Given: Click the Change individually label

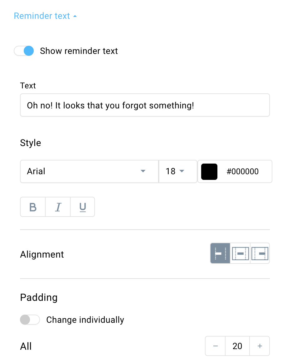Looking at the screenshot, I should (x=85, y=320).
